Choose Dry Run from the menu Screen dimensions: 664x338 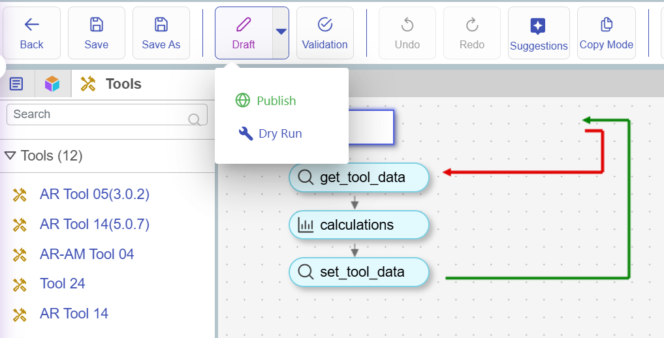(279, 134)
